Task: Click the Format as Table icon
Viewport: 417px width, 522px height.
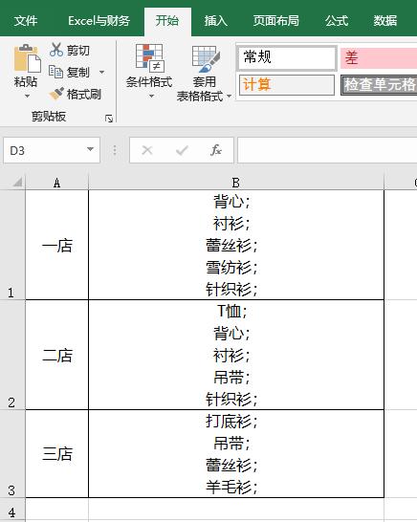Action: click(206, 59)
